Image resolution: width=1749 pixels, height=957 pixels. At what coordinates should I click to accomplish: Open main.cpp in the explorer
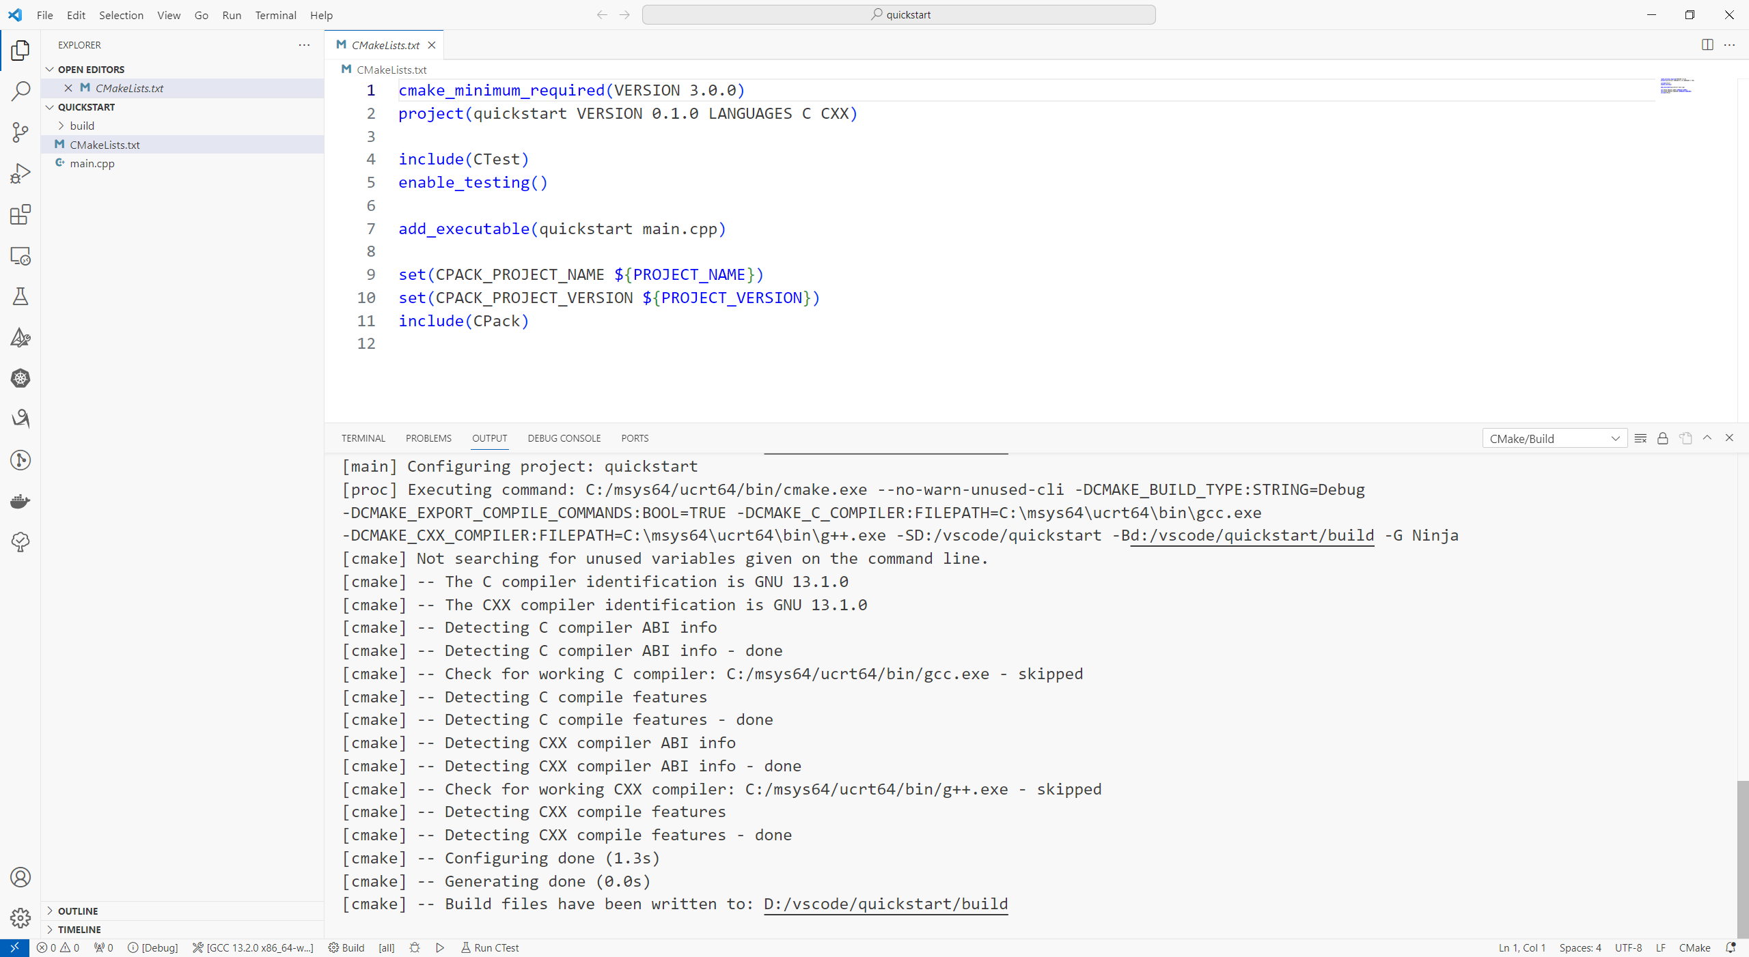coord(182,163)
